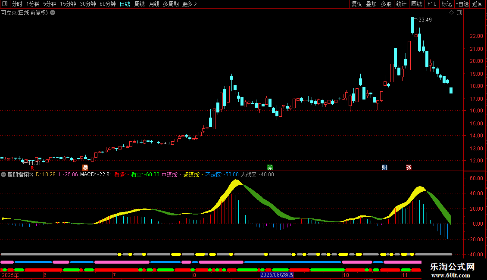Toggle the left side panel icon
The image size is (487, 280).
(5, 4)
